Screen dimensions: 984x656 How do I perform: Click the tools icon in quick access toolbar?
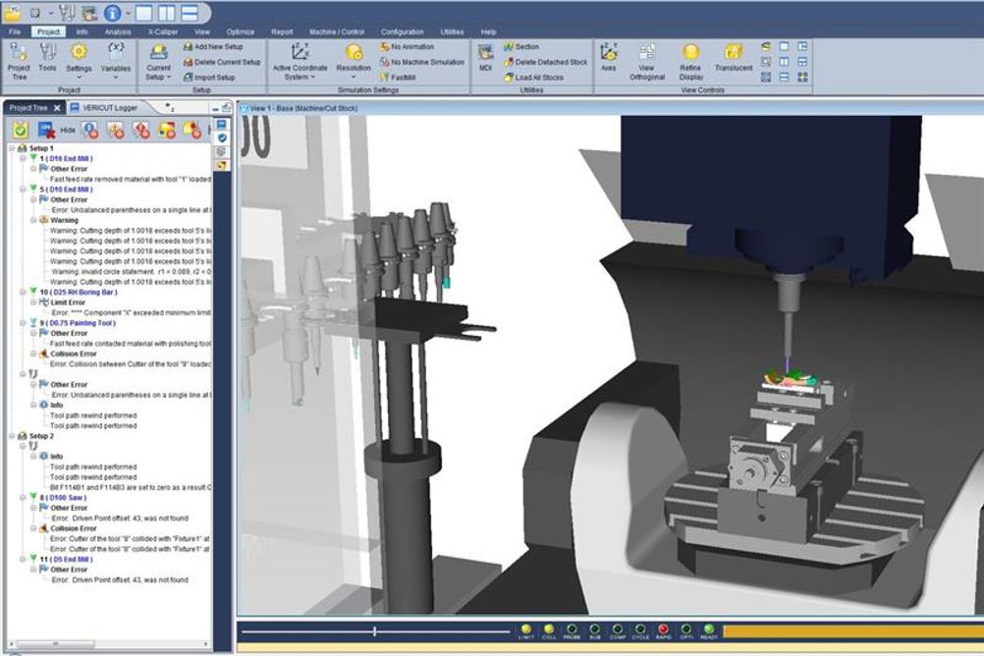click(66, 13)
